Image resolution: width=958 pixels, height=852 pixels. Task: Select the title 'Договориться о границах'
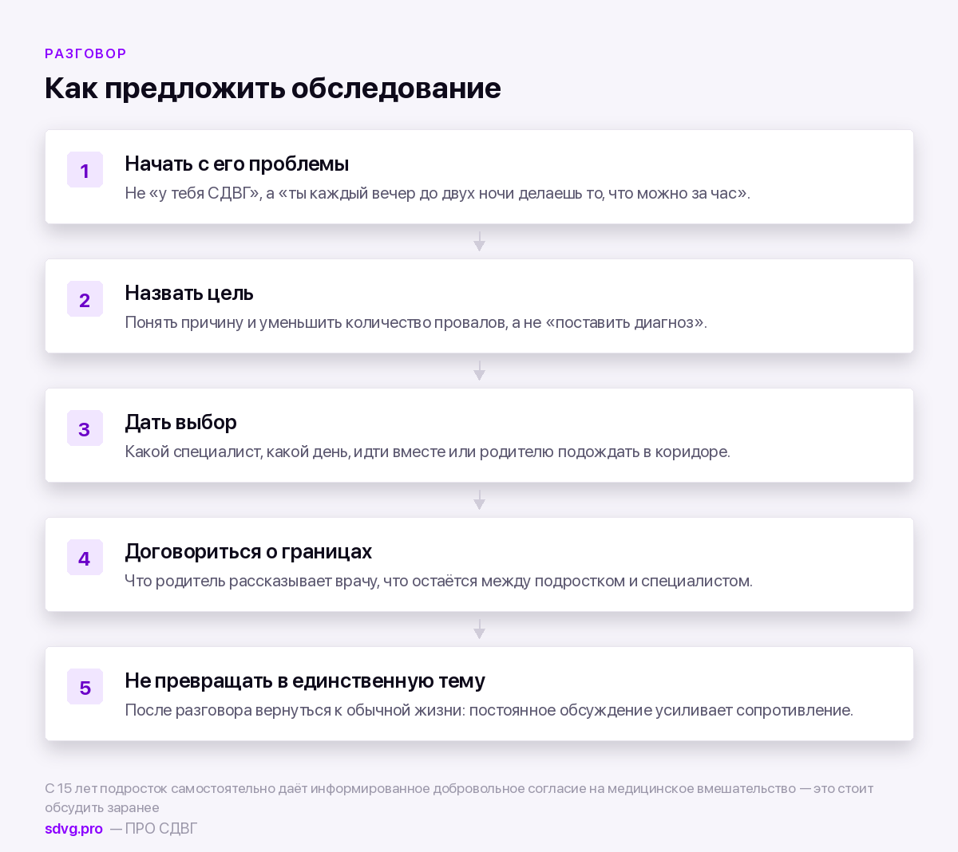coord(248,551)
